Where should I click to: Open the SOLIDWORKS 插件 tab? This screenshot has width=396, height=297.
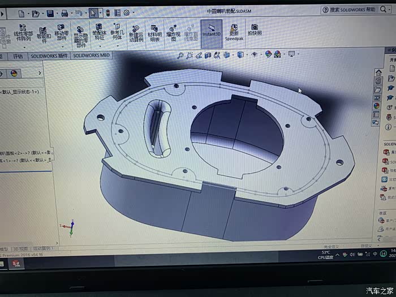49,56
